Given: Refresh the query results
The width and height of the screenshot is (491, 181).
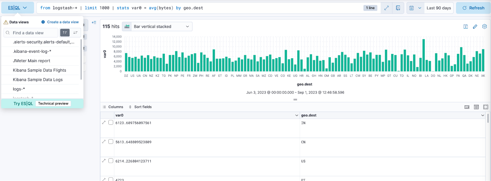Looking at the screenshot, I should pyautogui.click(x=473, y=8).
